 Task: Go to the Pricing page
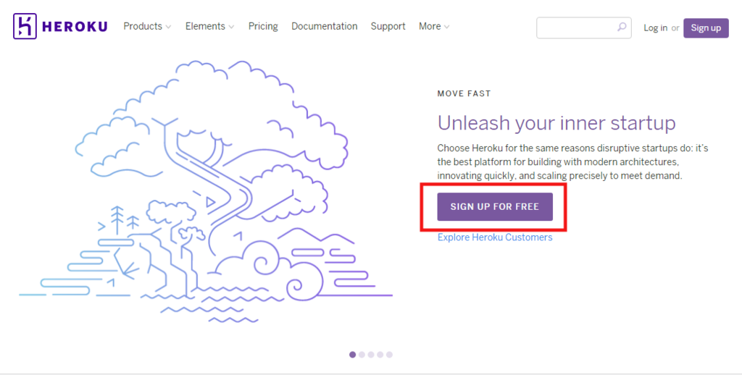(263, 27)
